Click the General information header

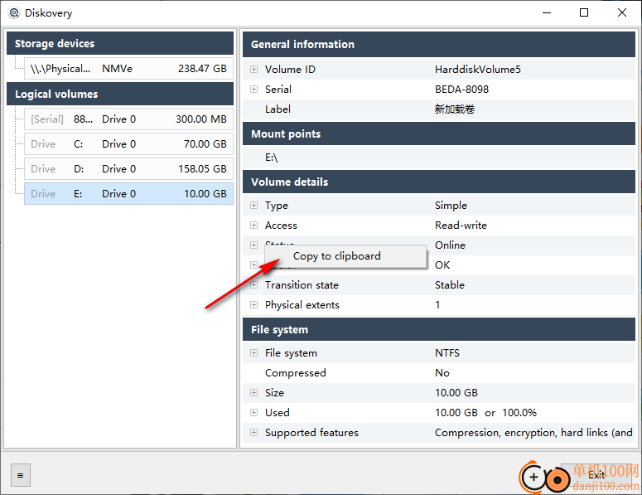pos(439,44)
